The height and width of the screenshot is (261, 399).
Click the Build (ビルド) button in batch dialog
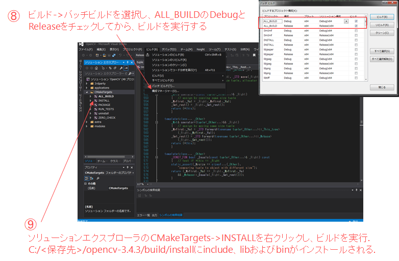click(382, 17)
